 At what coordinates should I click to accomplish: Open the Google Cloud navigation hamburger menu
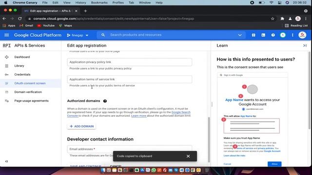(6, 35)
